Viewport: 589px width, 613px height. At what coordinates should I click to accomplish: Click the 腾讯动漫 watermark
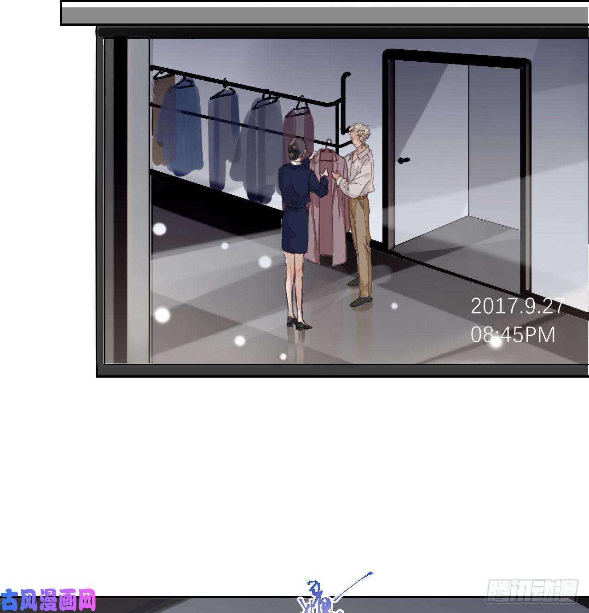(531, 591)
